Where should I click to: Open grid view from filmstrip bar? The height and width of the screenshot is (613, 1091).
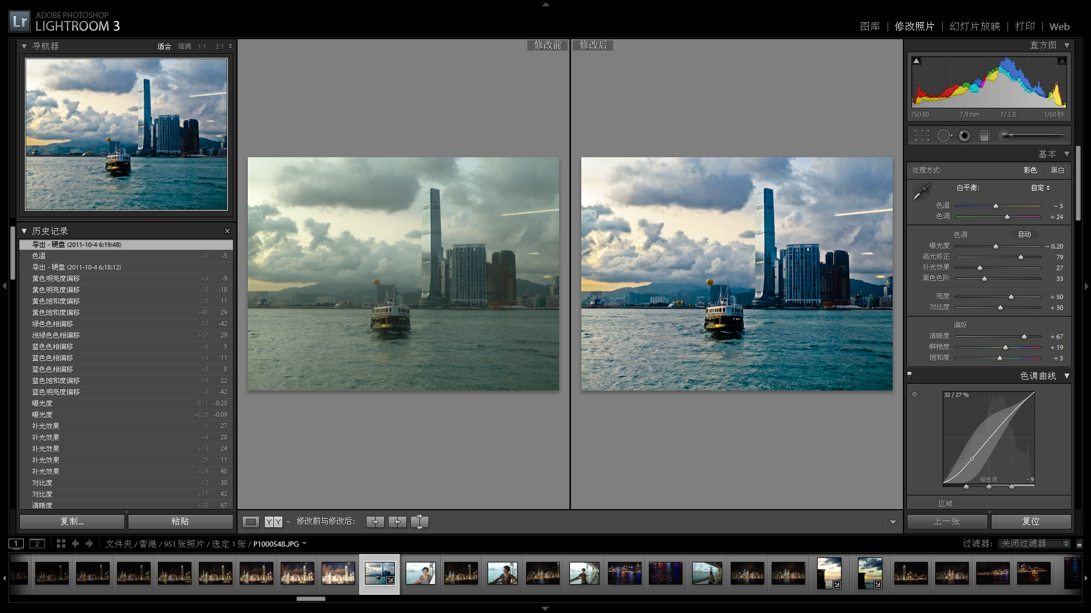pyautogui.click(x=61, y=544)
